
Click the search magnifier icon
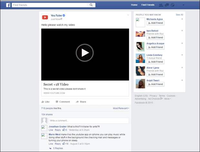coord(91,5)
